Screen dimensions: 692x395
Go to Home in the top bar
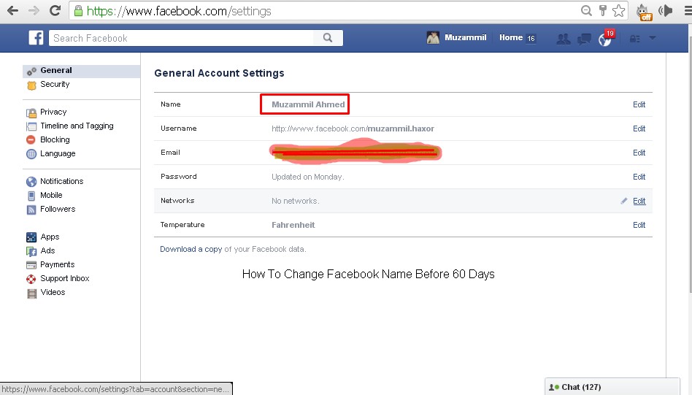[511, 37]
